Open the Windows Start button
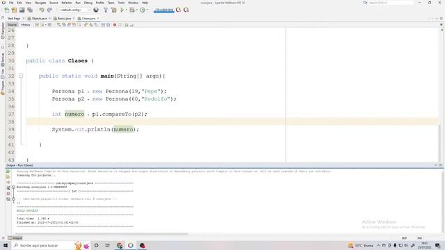The image size is (445, 250). (6, 245)
